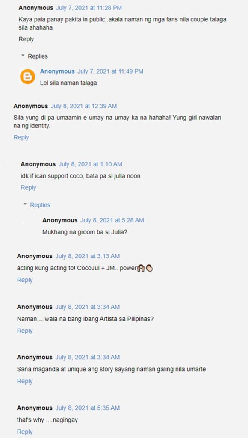Reply to the 12:39 AM comment
Screen dimensions: 248x438
tap(21, 137)
